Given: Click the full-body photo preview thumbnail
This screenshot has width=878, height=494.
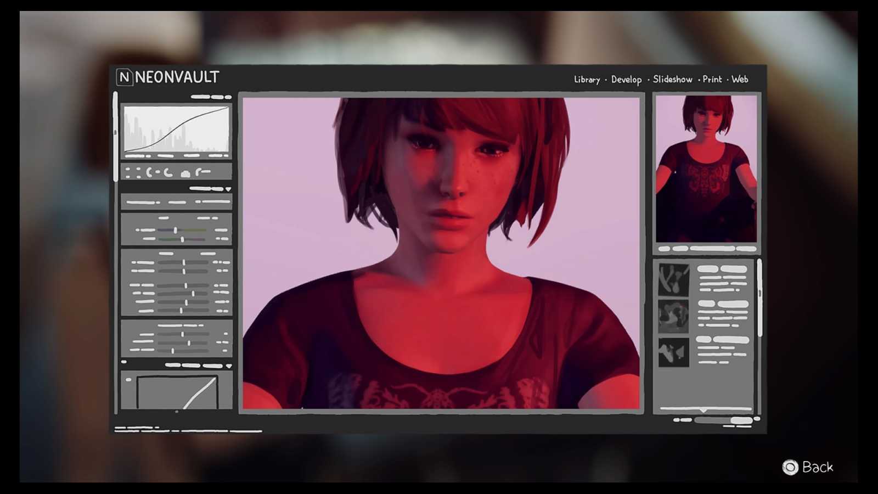Looking at the screenshot, I should (706, 169).
